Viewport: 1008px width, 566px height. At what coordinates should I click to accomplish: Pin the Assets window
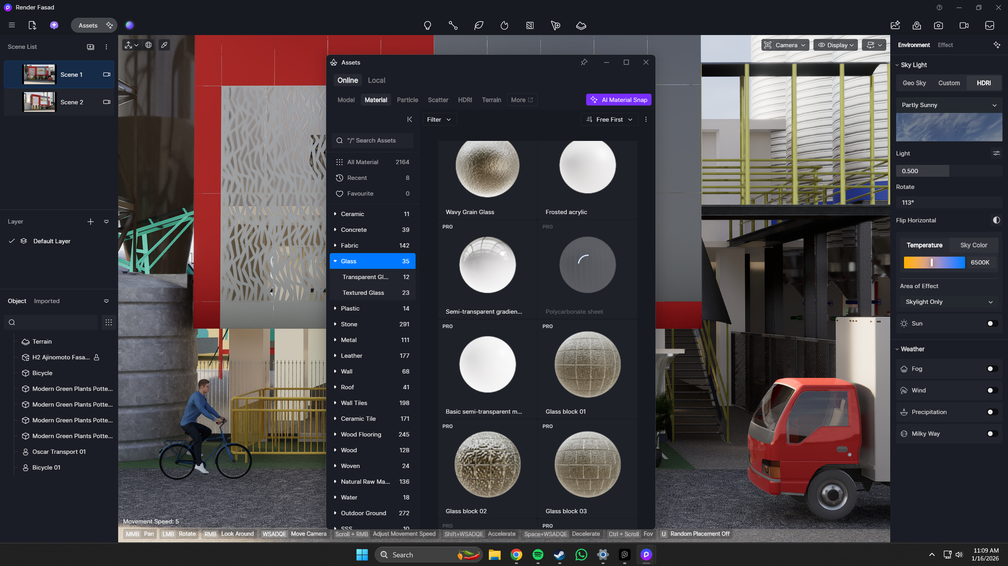point(584,62)
